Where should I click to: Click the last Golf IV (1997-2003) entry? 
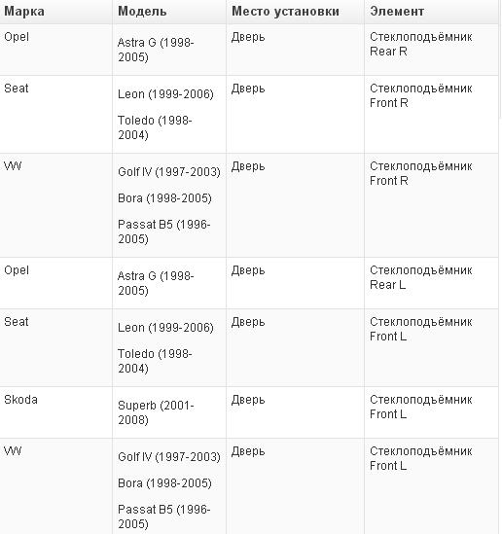(169, 457)
